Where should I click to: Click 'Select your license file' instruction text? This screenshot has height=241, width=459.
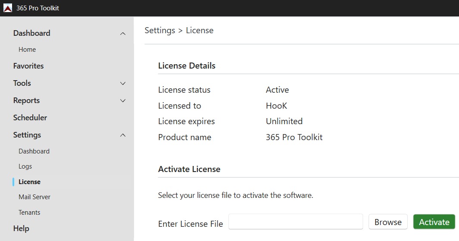pos(235,195)
